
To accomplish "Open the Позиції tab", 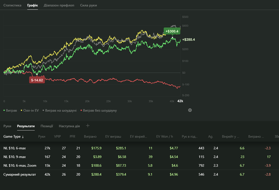I will pos(47,126).
